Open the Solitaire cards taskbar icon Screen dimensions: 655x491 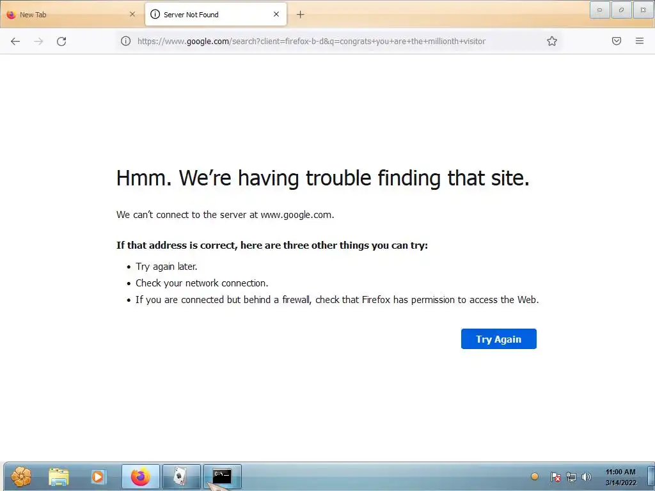(x=181, y=476)
